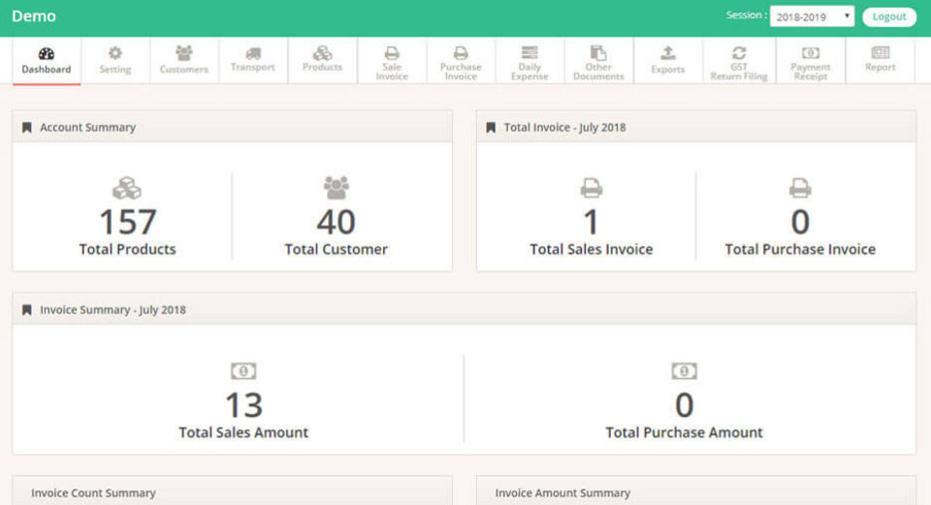Viewport: 931px width, 505px height.
Task: Switch to the Transport tab label
Action: (x=253, y=67)
